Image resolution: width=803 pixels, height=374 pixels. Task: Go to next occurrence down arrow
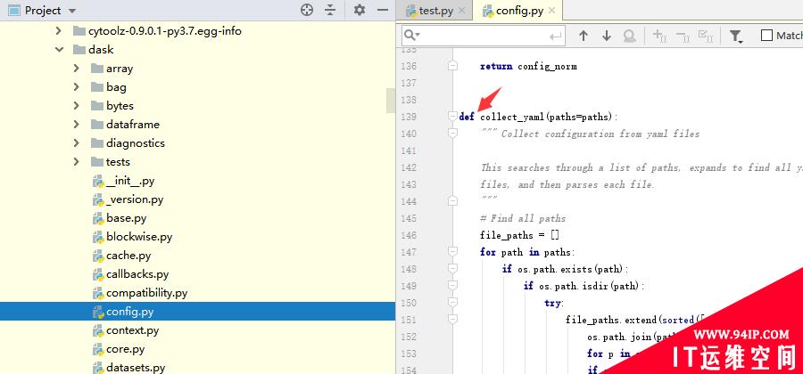point(607,36)
